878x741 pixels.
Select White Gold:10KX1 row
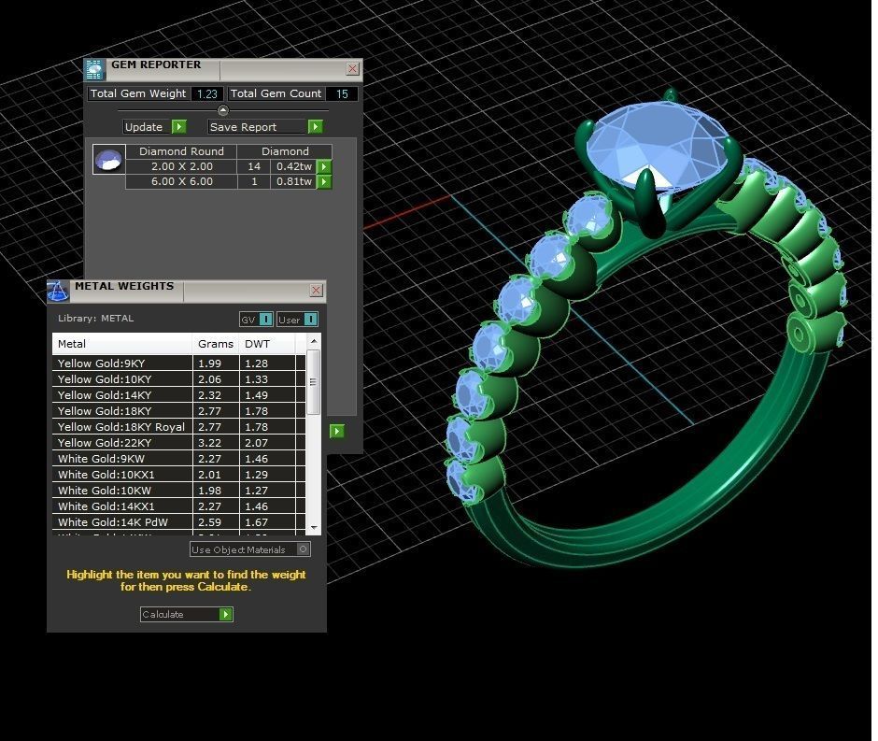point(178,475)
